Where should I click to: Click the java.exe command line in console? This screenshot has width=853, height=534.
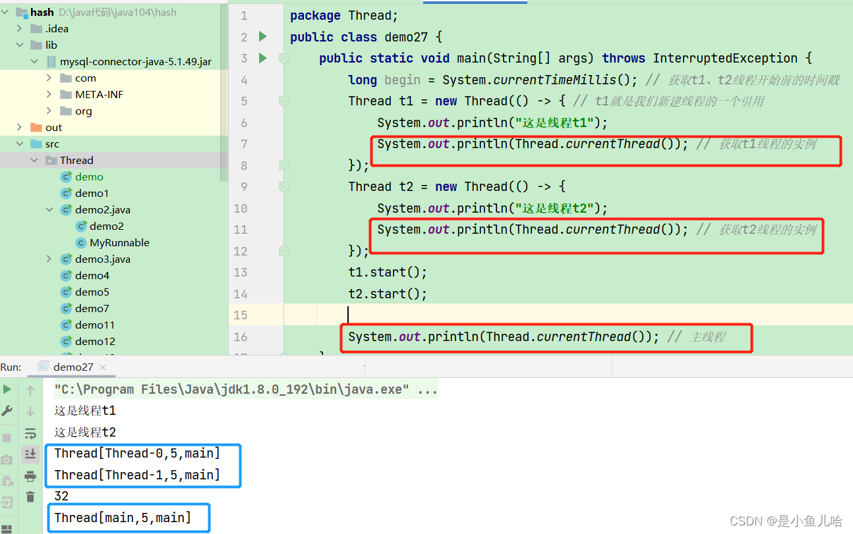pos(246,389)
